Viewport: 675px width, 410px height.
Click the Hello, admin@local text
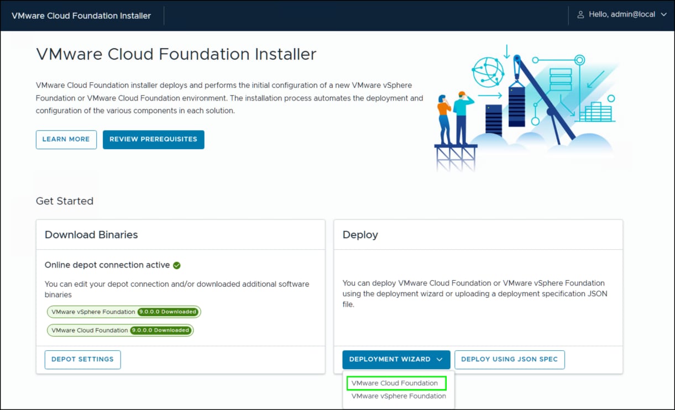click(x=622, y=15)
